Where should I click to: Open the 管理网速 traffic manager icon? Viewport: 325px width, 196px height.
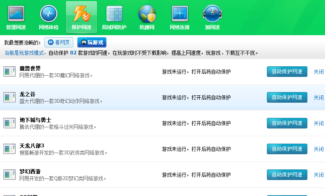pyautogui.click(x=16, y=14)
